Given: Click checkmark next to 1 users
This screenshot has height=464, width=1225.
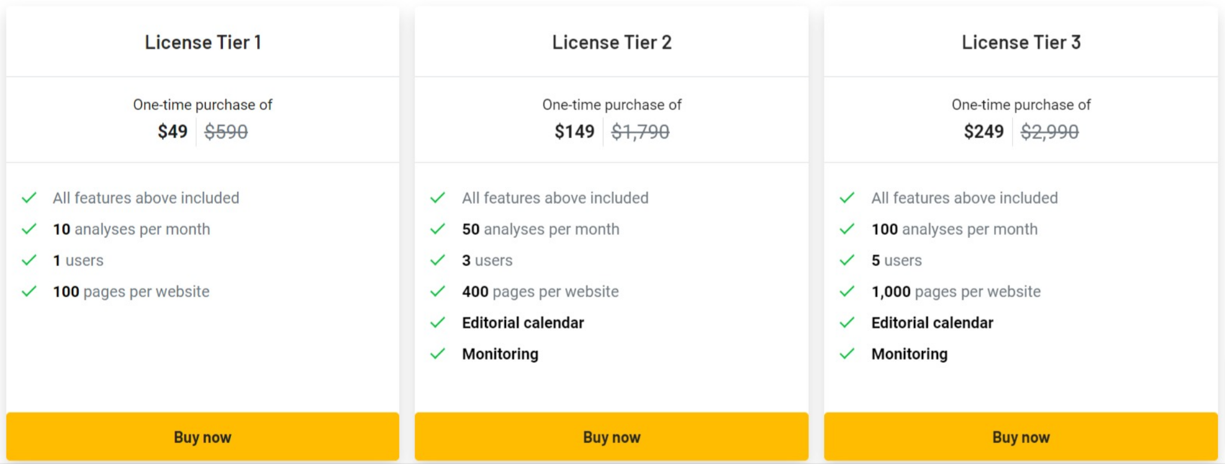Looking at the screenshot, I should click(x=29, y=260).
